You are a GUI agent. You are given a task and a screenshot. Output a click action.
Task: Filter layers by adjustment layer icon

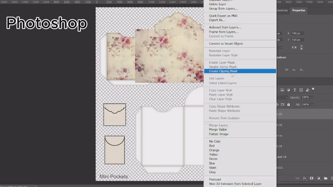click(289, 90)
